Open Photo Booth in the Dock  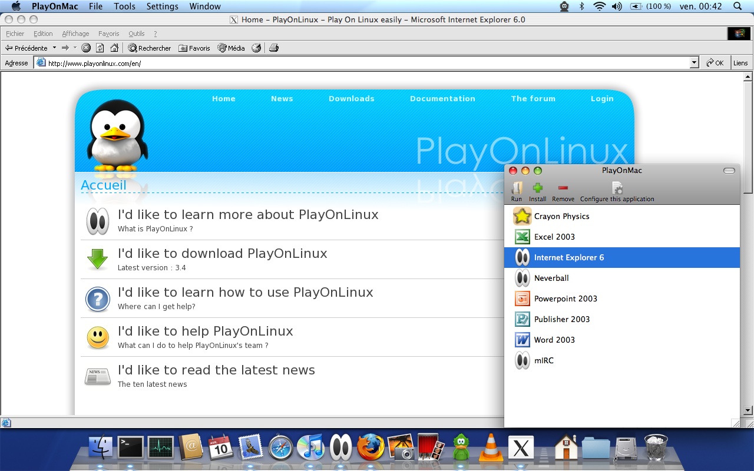pyautogui.click(x=431, y=447)
